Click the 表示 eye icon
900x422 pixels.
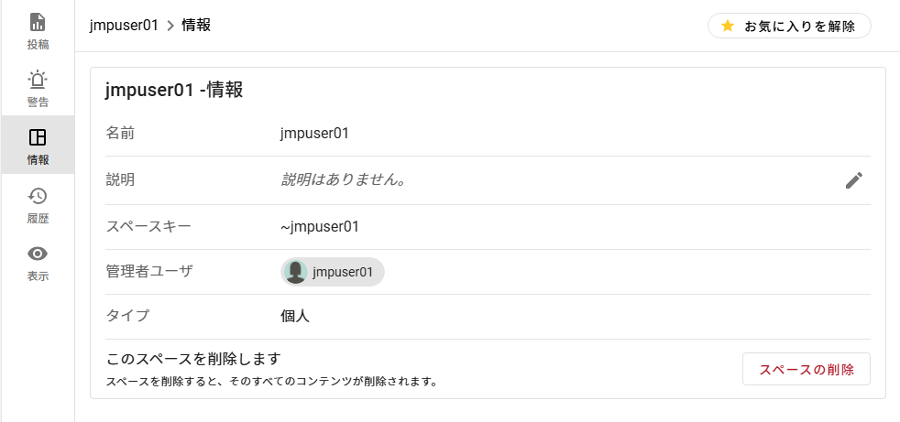(x=38, y=254)
